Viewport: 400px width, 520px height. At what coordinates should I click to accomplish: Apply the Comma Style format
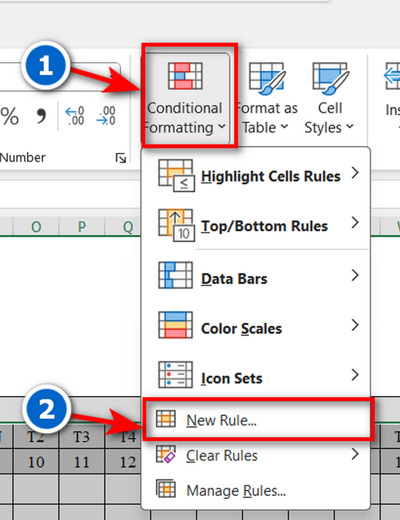tap(41, 116)
